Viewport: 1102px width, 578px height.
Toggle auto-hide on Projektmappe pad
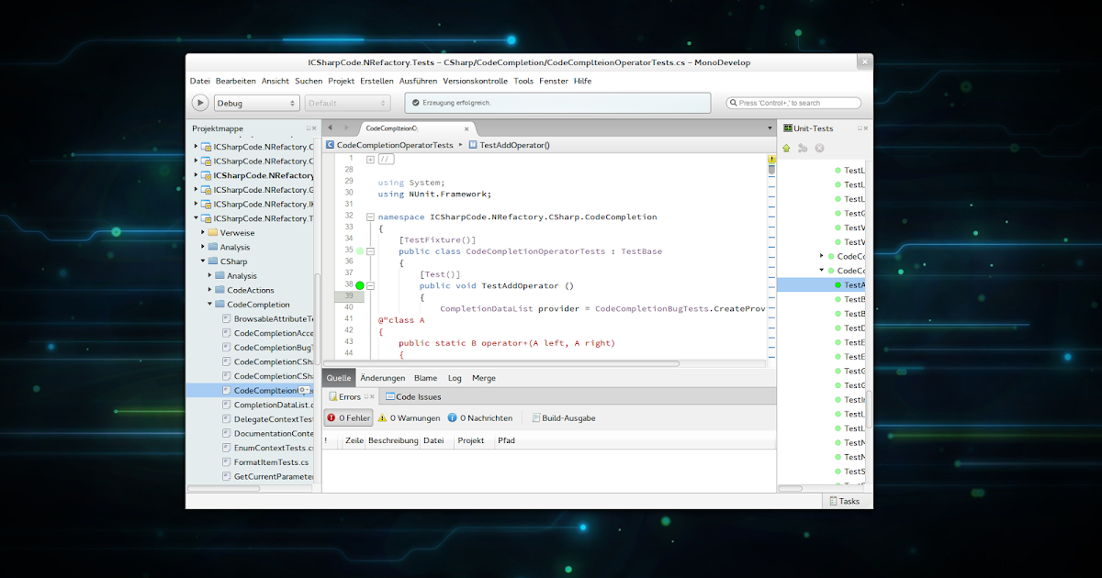(308, 128)
